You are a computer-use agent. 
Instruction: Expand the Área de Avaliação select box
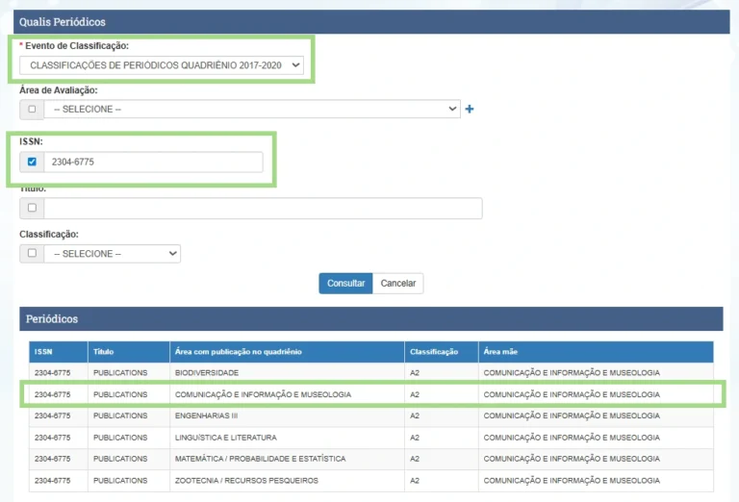click(251, 110)
